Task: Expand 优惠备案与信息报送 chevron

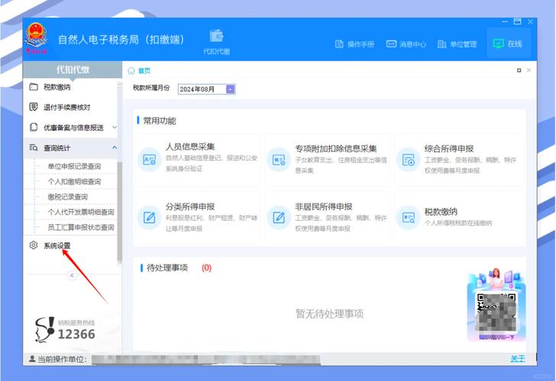Action: tap(115, 127)
